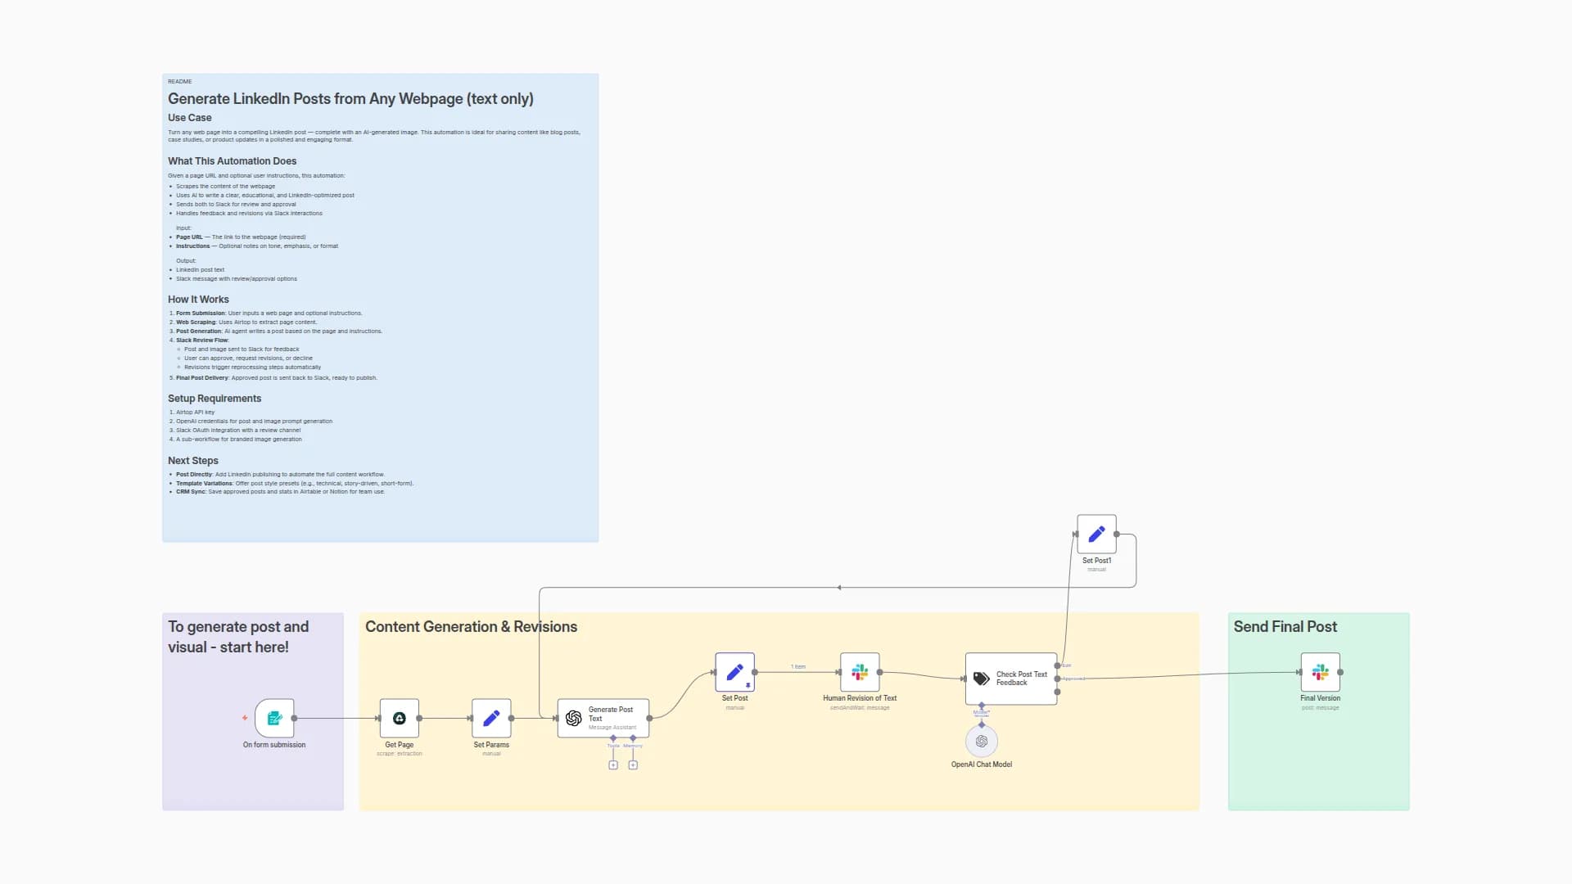Select the Content Generation & Revisions sticky title
Viewport: 1572px width, 884px height.
pyautogui.click(x=471, y=627)
